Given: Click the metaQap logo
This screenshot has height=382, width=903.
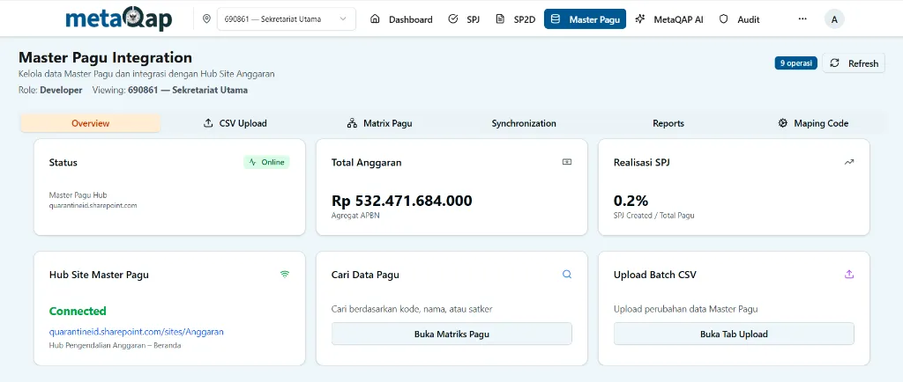Looking at the screenshot, I should (119, 19).
